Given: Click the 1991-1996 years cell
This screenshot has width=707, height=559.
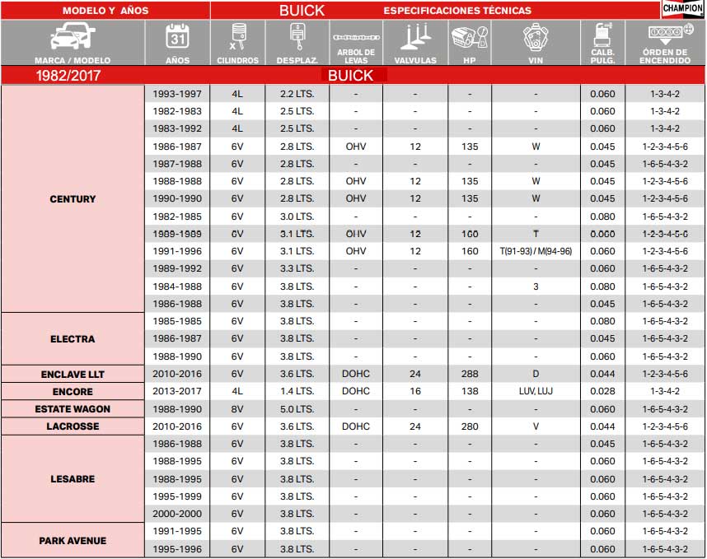Looking at the screenshot, I should coord(177,251).
